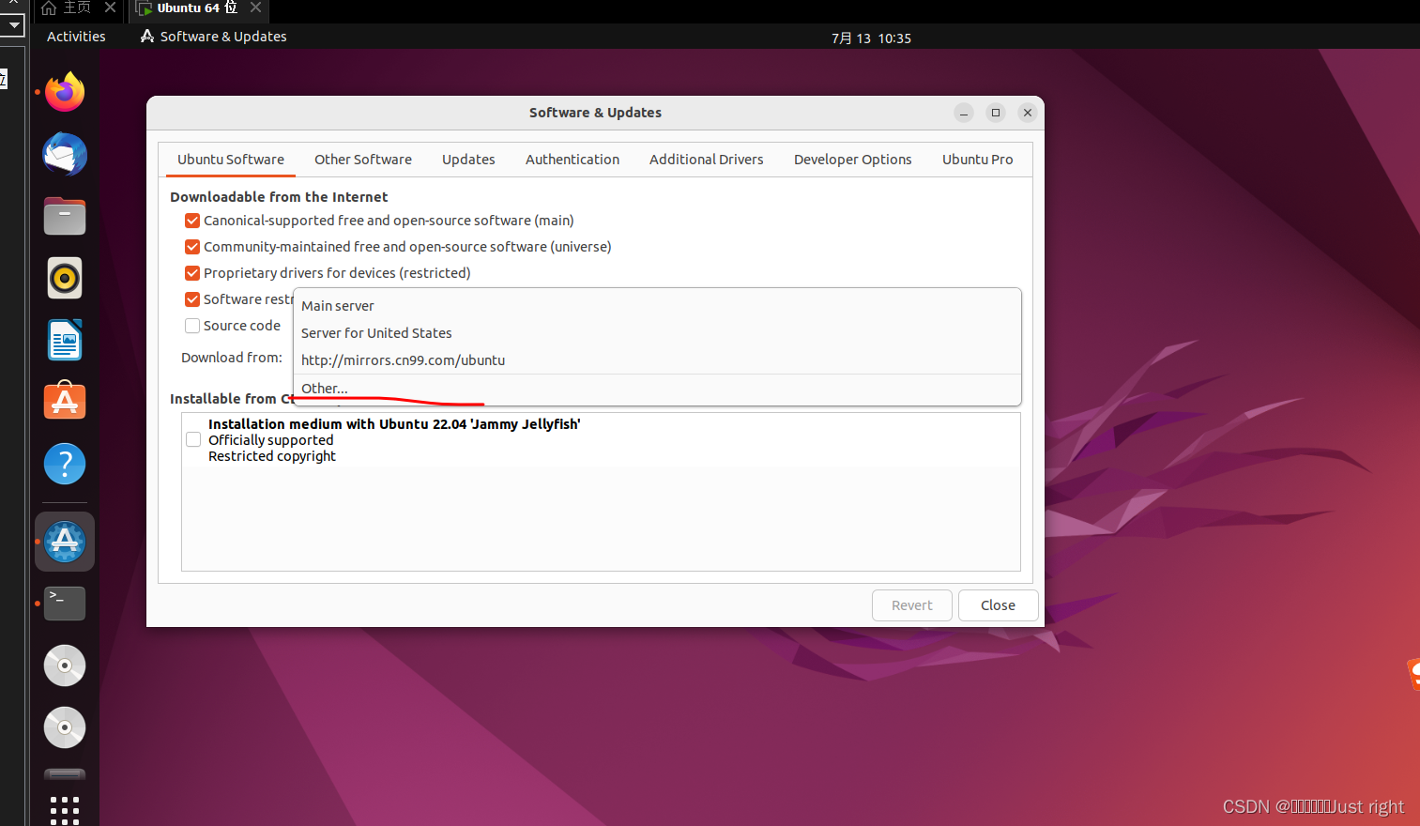This screenshot has width=1420, height=826.
Task: Open LibreOffice Writer
Action: pos(64,340)
